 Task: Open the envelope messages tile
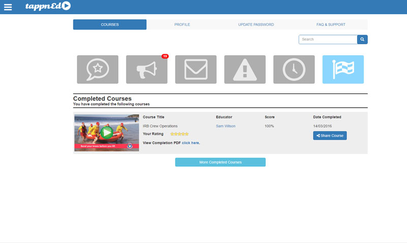tap(196, 70)
